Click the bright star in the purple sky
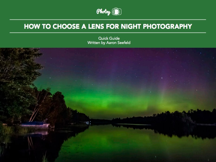 pos(162,78)
